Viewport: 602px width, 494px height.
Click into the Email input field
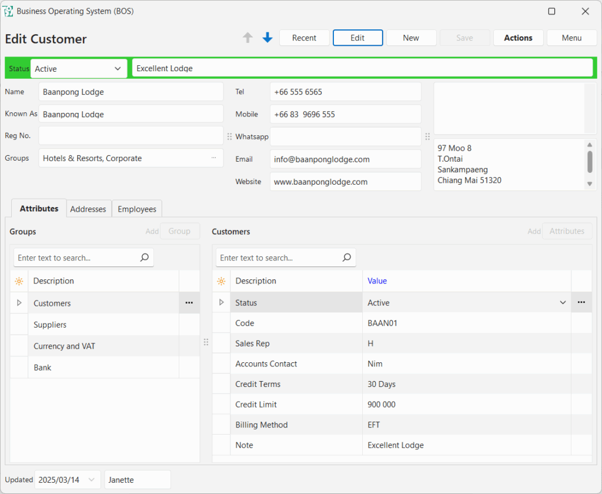tap(345, 159)
